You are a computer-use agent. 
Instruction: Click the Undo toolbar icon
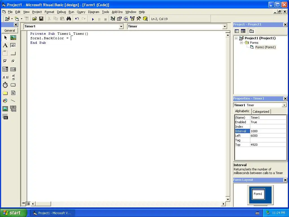pos(77,19)
